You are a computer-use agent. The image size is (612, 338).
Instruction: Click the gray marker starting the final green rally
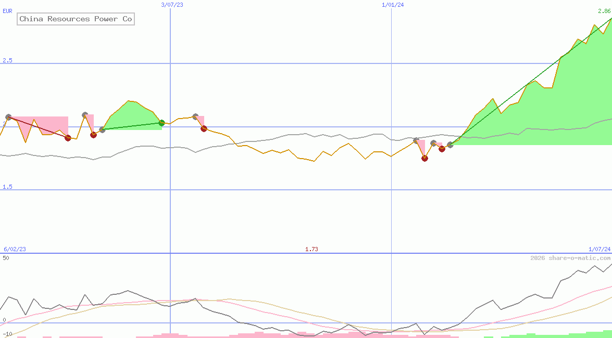click(450, 146)
